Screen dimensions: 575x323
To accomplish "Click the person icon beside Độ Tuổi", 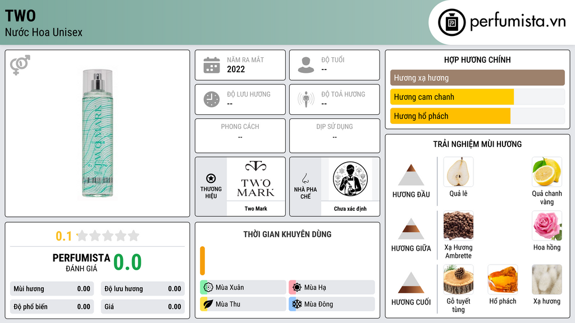I will click(306, 65).
